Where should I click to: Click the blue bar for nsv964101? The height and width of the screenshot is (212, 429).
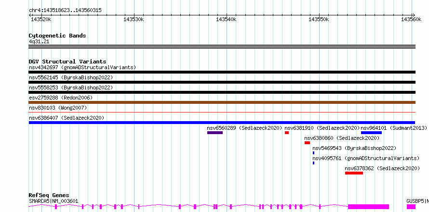point(371,133)
